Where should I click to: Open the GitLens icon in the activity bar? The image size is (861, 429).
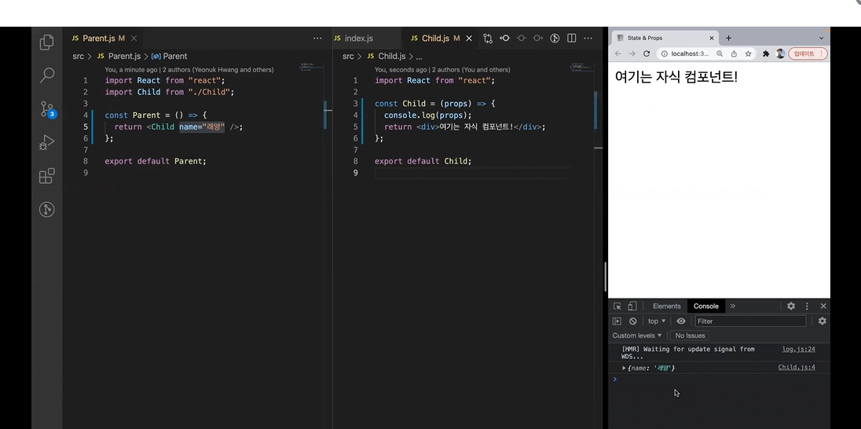tap(46, 209)
